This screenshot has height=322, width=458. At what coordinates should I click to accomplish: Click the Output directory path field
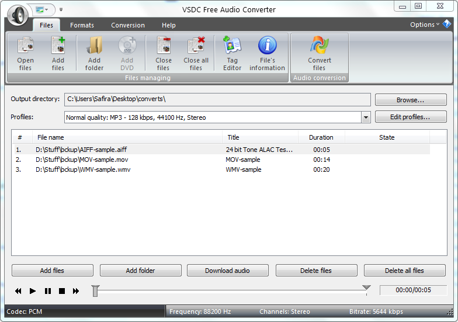tap(217, 99)
